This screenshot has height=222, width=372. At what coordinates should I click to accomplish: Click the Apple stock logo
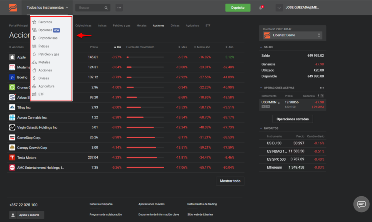(x=12, y=57)
